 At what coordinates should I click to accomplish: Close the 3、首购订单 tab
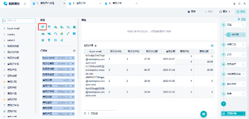pos(100,3)
